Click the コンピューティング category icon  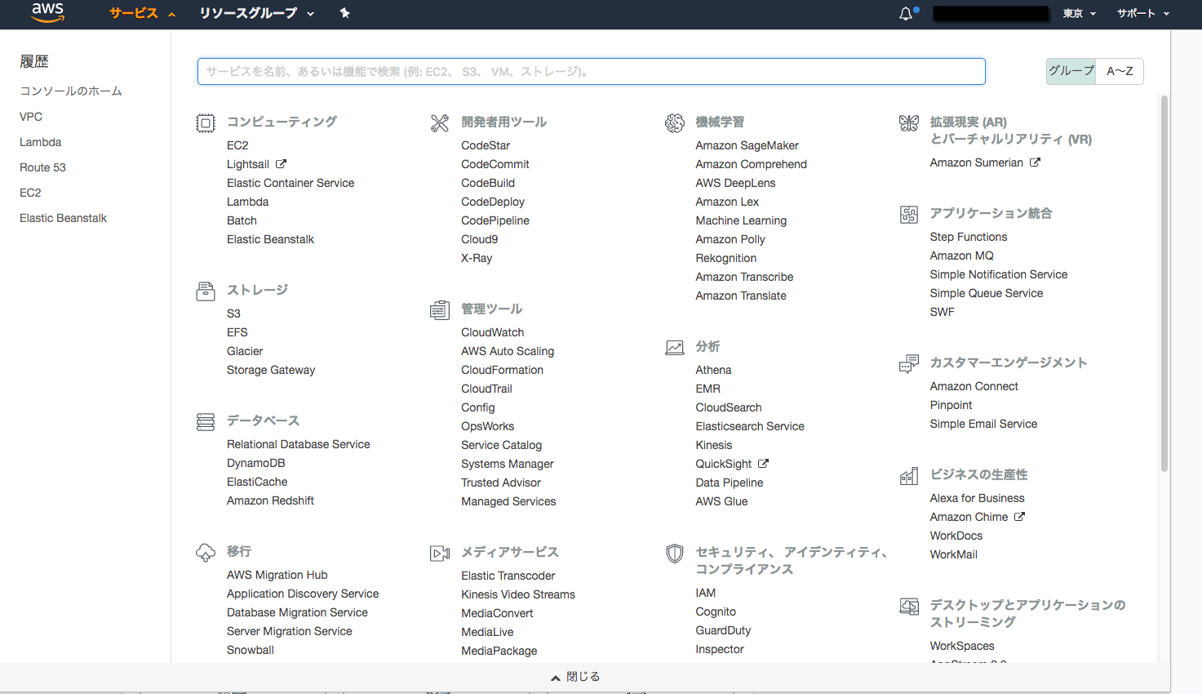(x=206, y=123)
